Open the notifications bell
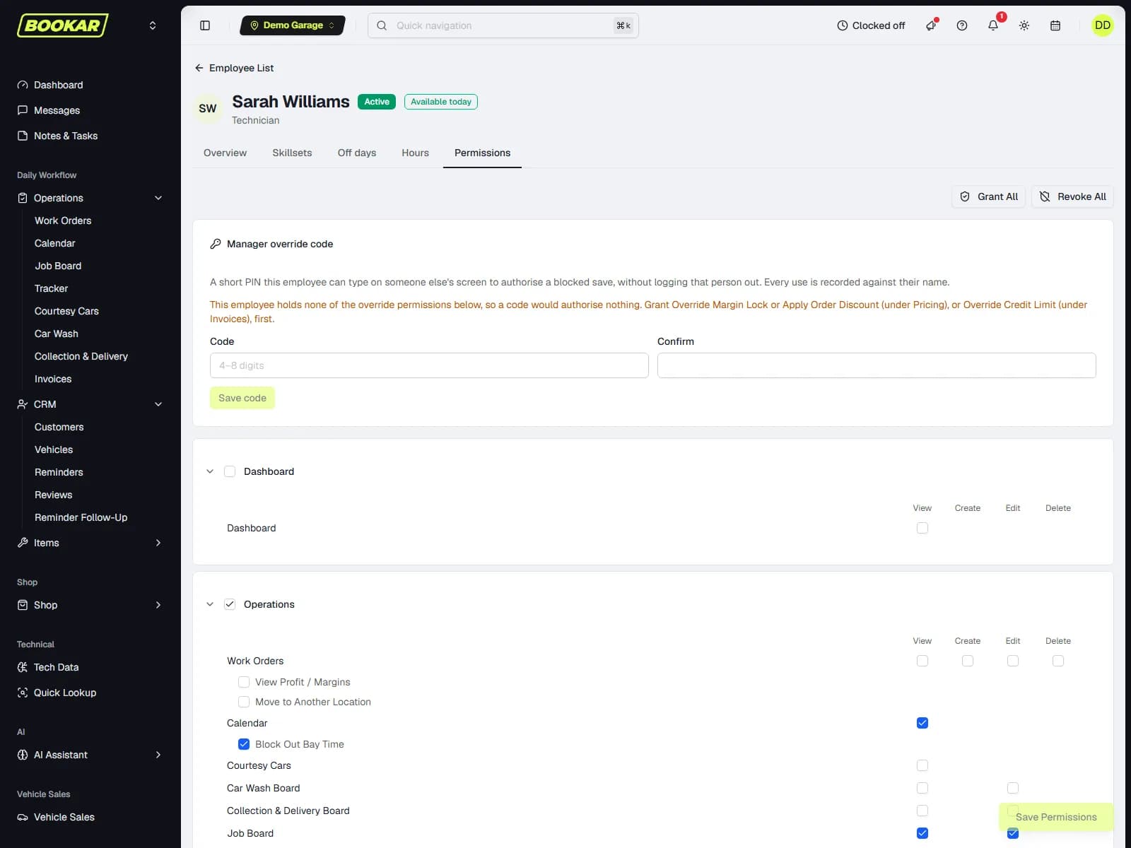Viewport: 1131px width, 848px height. [x=993, y=25]
